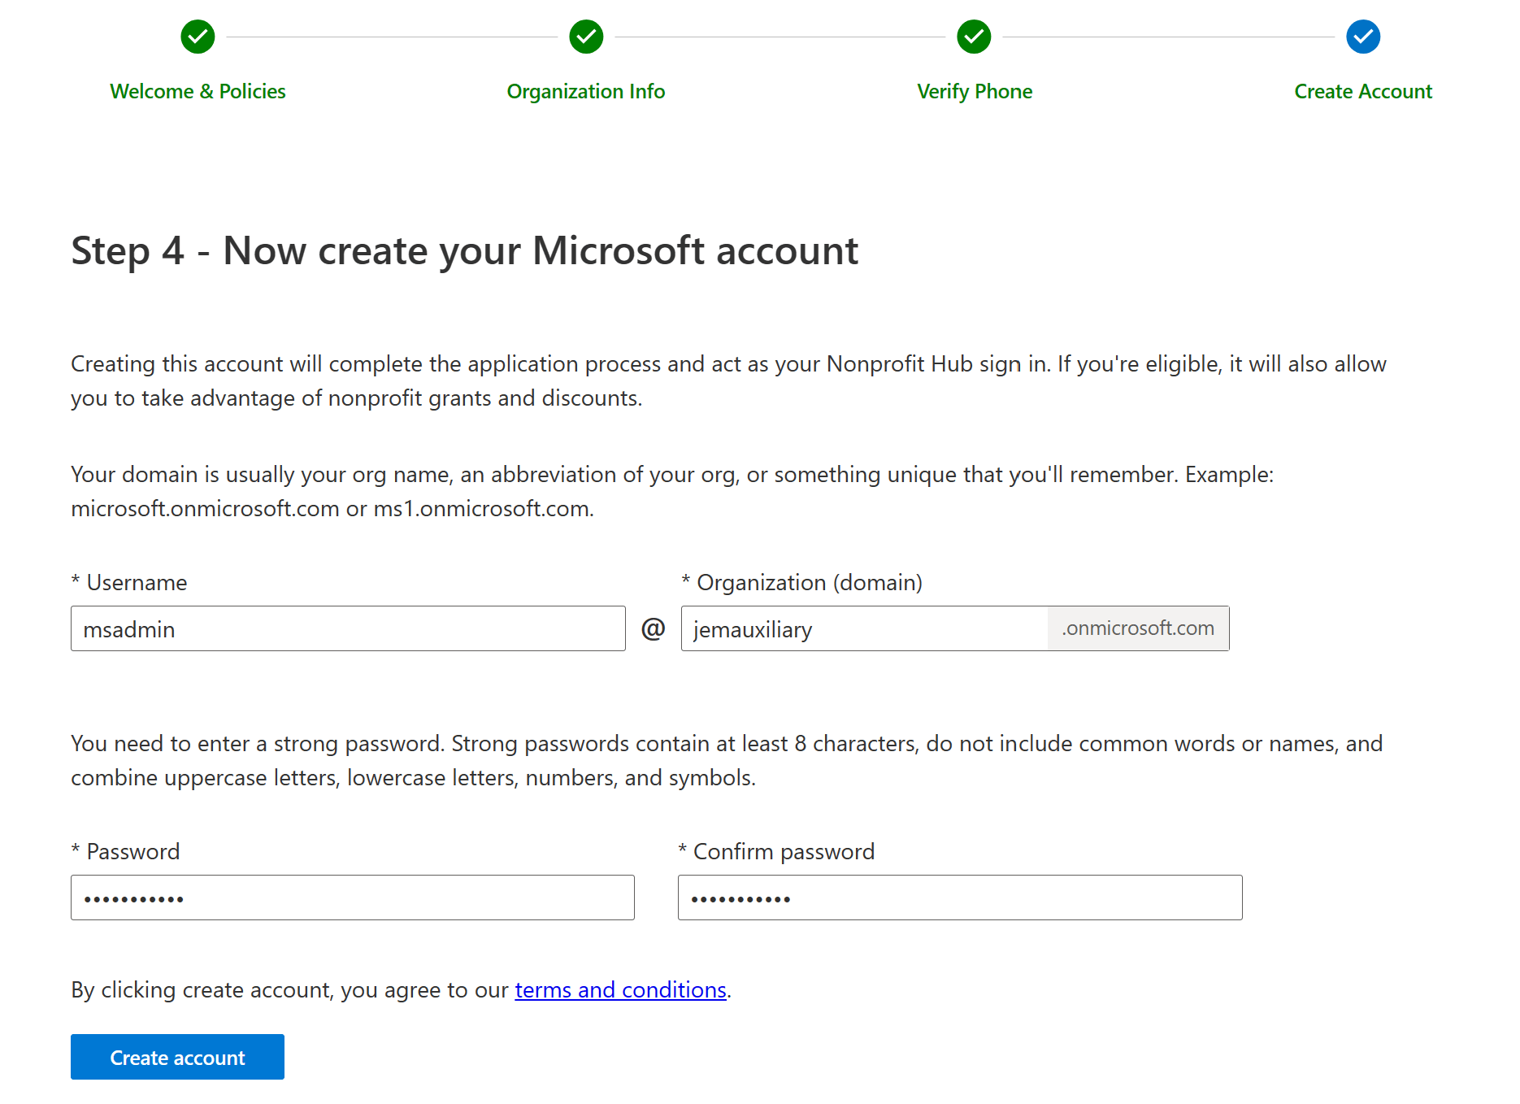This screenshot has height=1104, width=1520.
Task: Open the terms and conditions link
Action: (620, 989)
